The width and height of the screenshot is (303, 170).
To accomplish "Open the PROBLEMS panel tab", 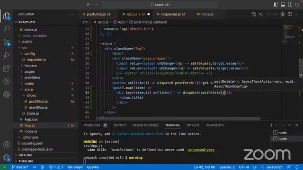I will 95,125.
